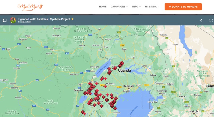
Task: Click the Arua label on map
Action: point(106,47)
